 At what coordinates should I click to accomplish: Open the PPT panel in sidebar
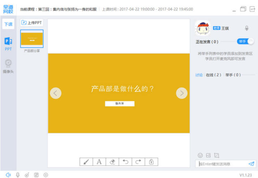pyautogui.click(x=8, y=44)
